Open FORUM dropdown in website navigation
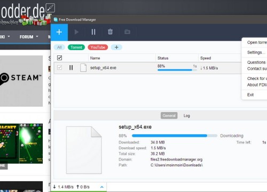267x192 pixels. click(x=29, y=37)
